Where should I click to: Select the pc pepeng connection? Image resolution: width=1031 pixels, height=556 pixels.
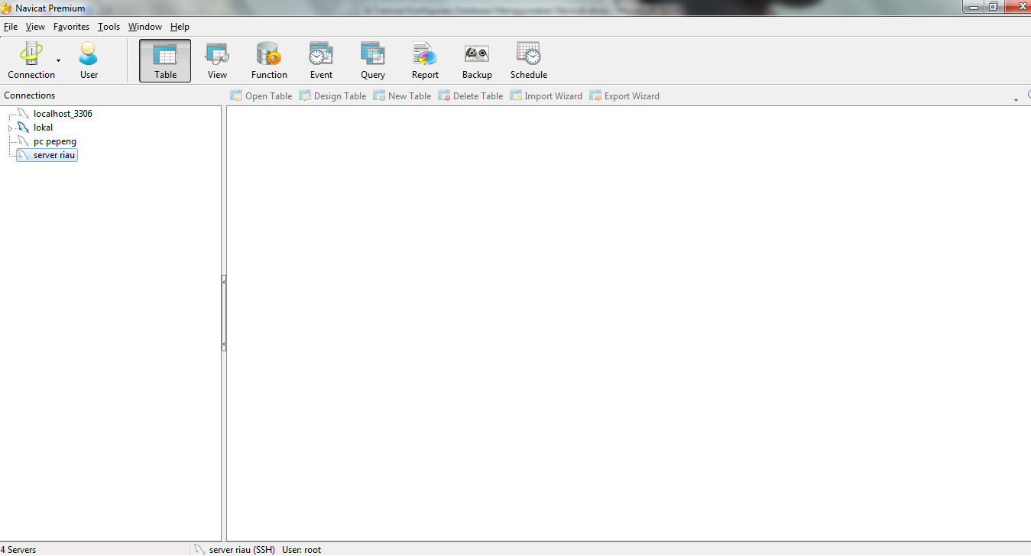click(x=54, y=141)
